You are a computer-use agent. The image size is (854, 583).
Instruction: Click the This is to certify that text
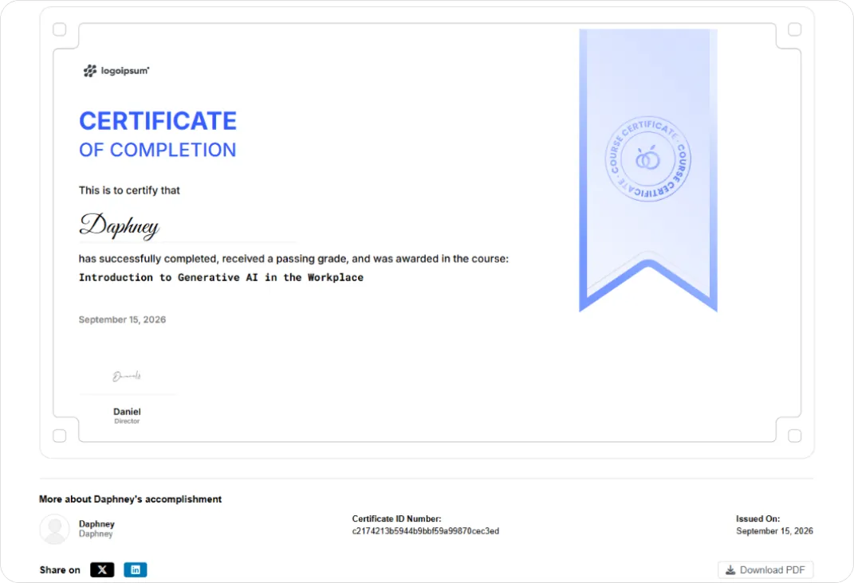(x=129, y=190)
